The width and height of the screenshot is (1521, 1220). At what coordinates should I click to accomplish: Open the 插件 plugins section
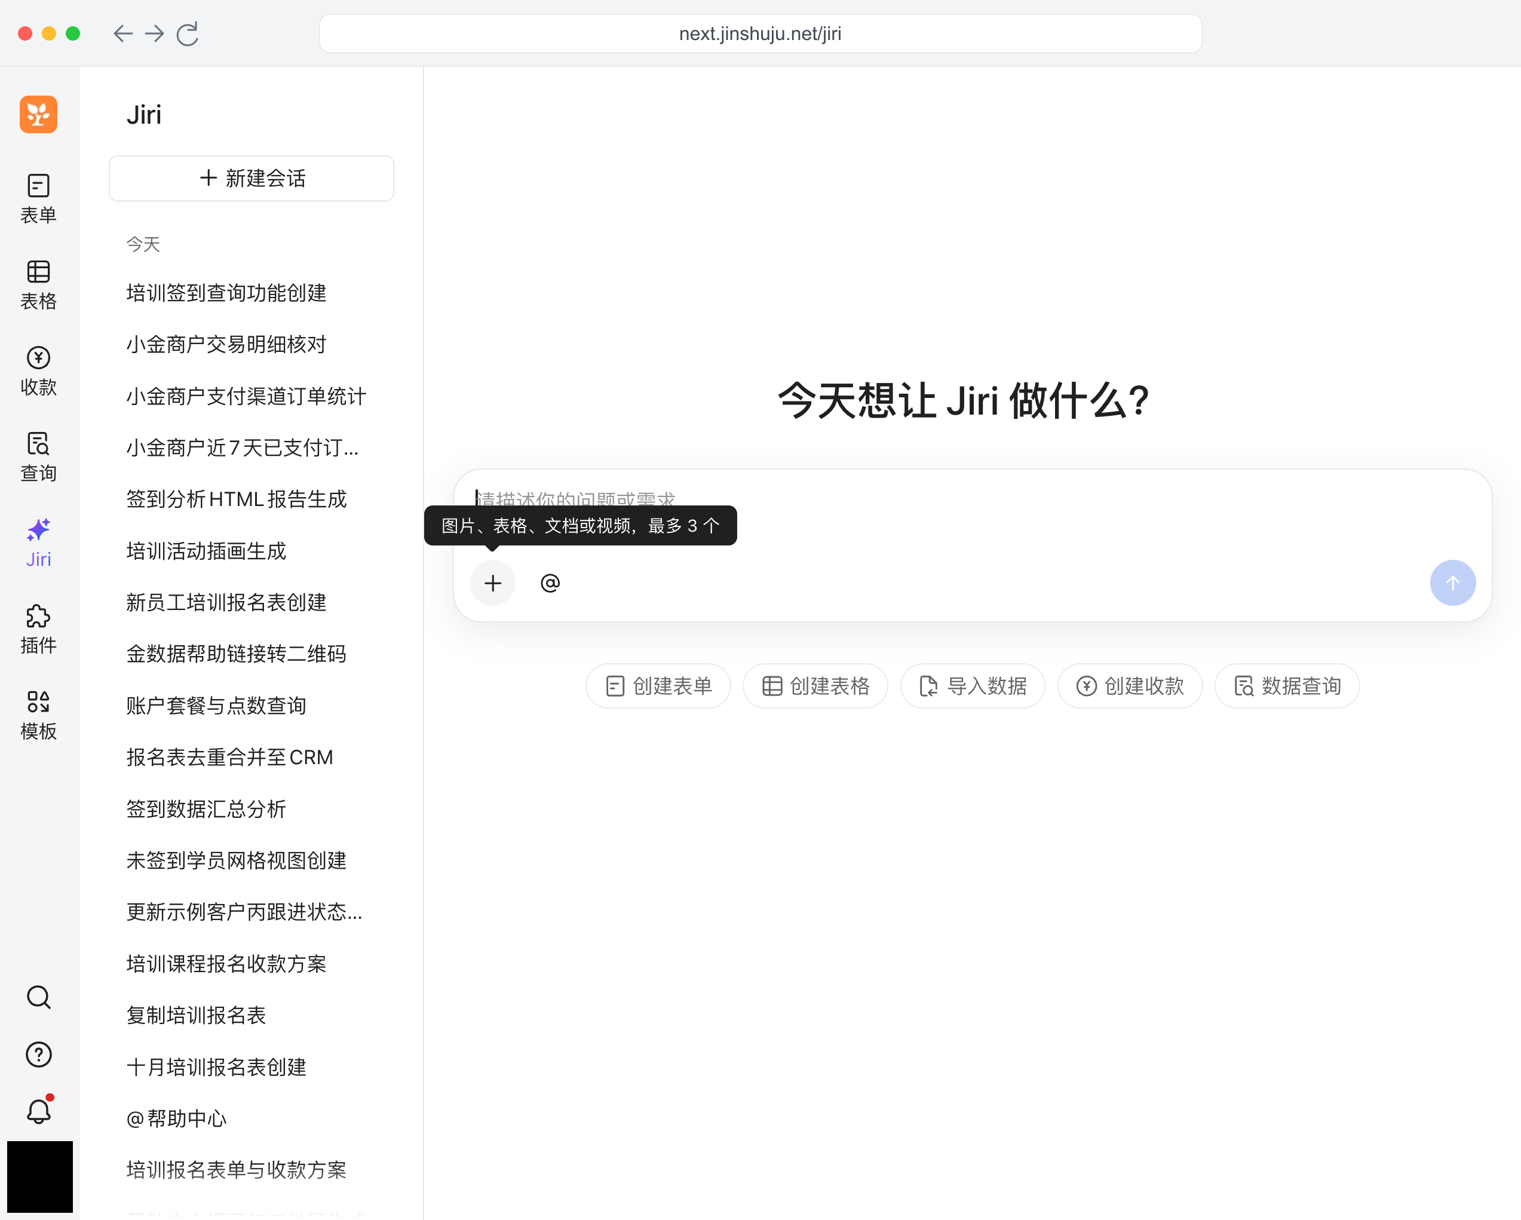(38, 629)
